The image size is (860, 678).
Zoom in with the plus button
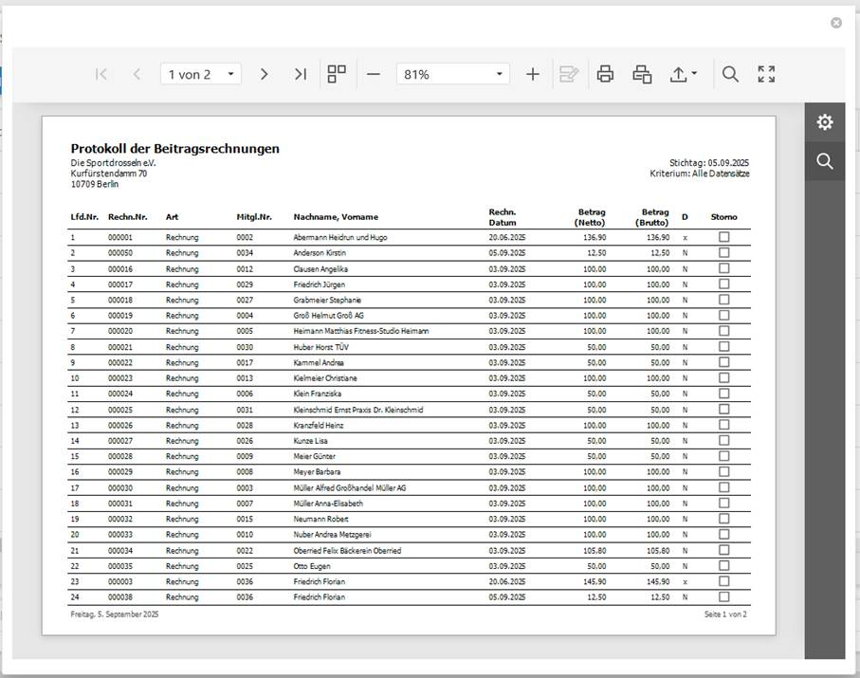pyautogui.click(x=532, y=74)
